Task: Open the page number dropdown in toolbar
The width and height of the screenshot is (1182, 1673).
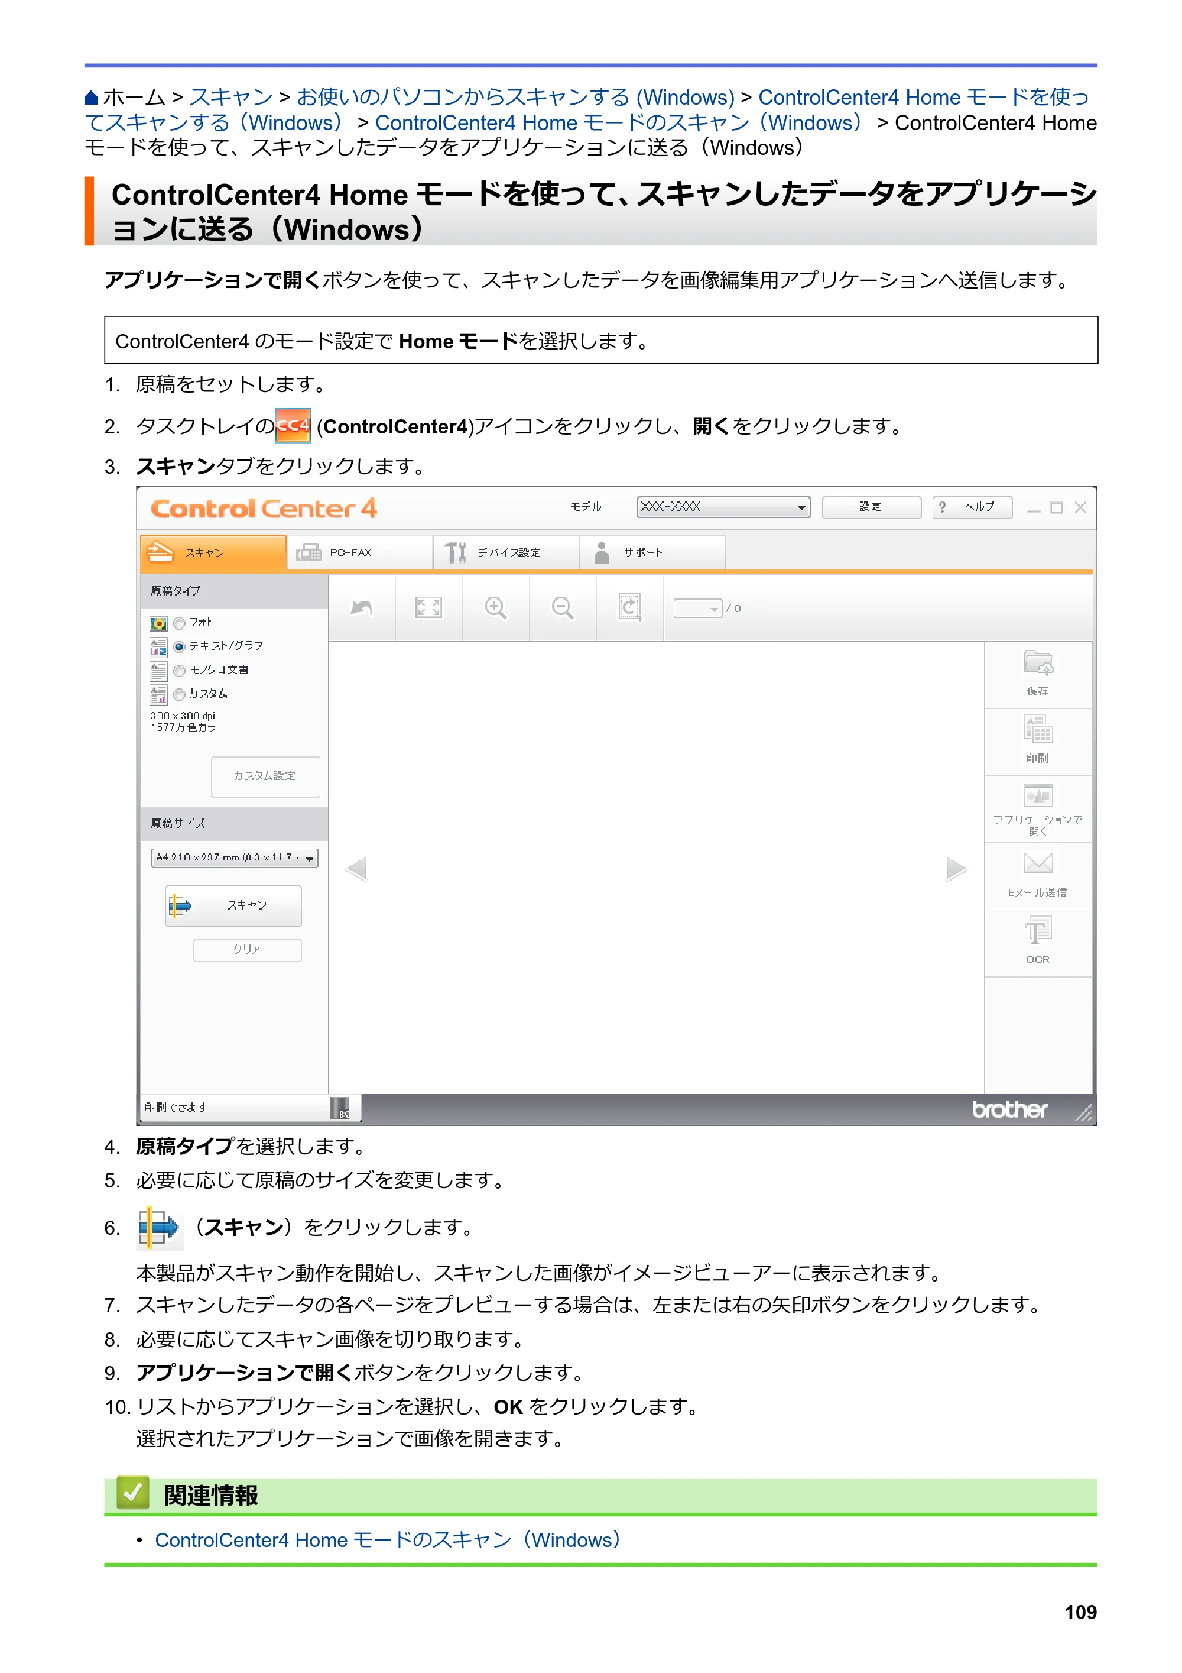Action: pyautogui.click(x=698, y=609)
